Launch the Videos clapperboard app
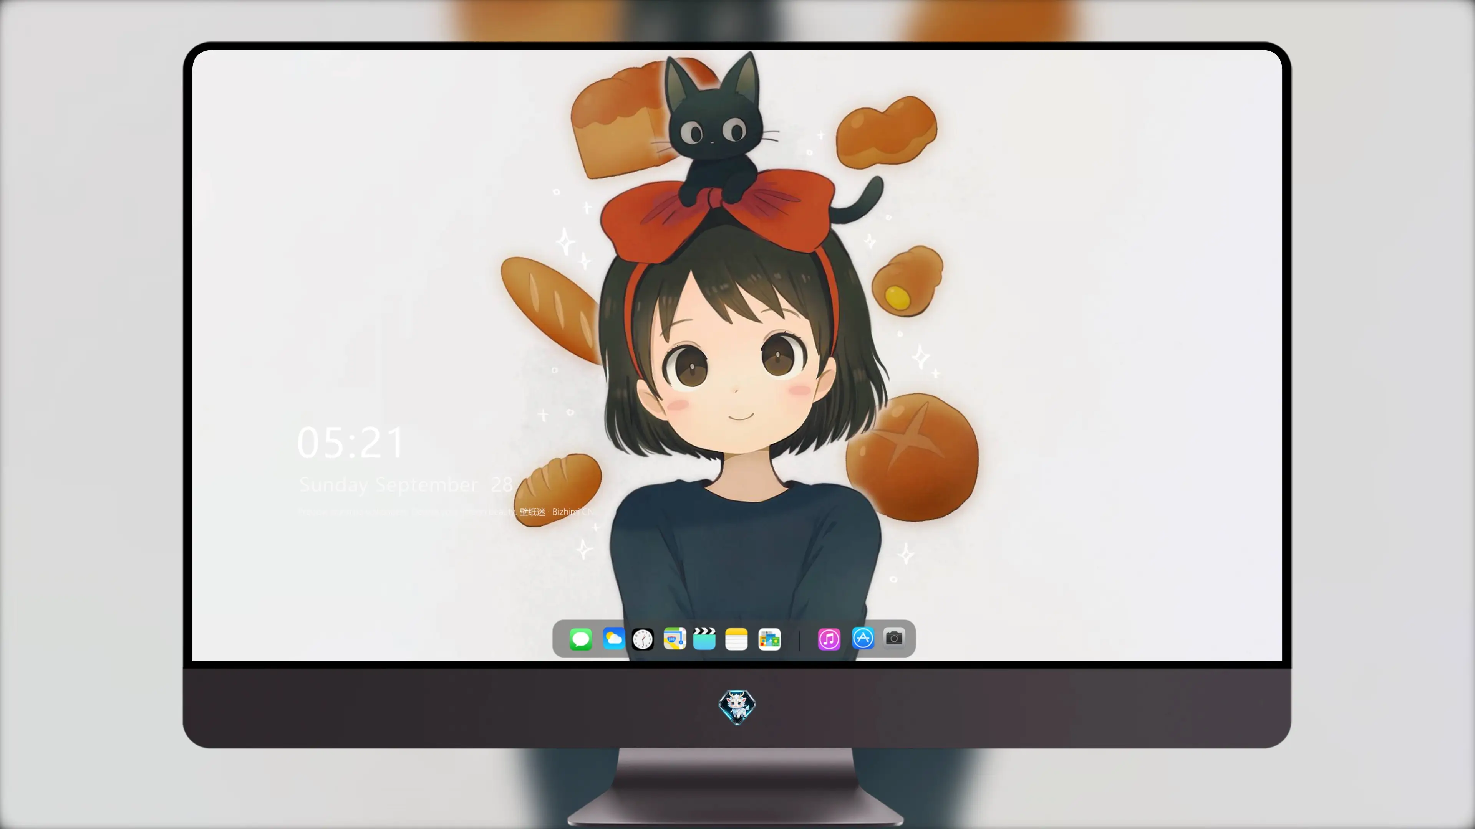The height and width of the screenshot is (829, 1475). coord(704,639)
